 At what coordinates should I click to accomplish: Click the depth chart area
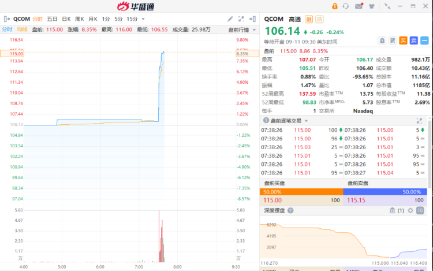point(344,240)
